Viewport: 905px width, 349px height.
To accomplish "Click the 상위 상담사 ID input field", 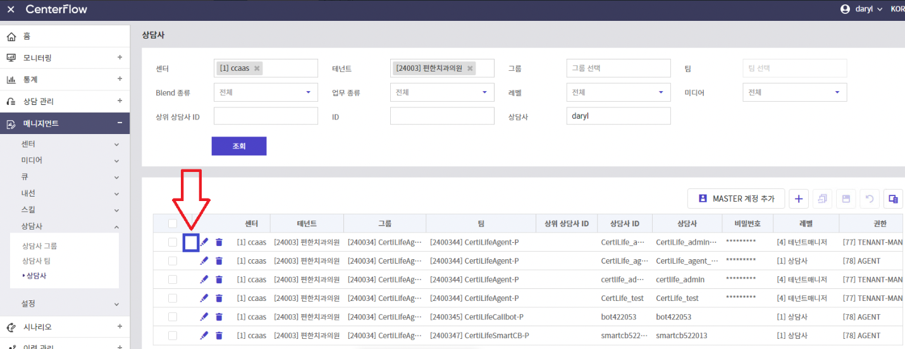I will click(266, 116).
